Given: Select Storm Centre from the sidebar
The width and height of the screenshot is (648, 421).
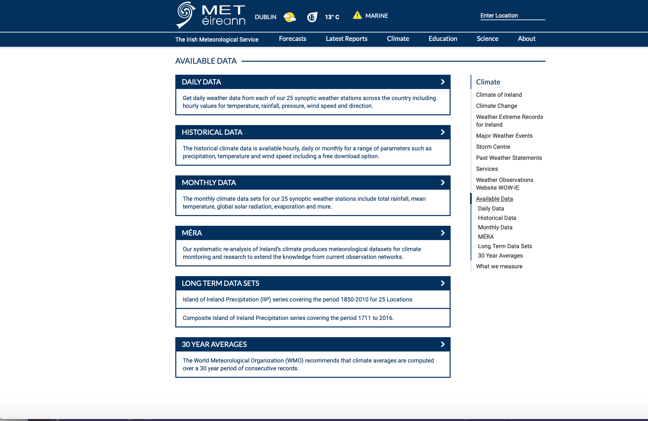Looking at the screenshot, I should [492, 147].
